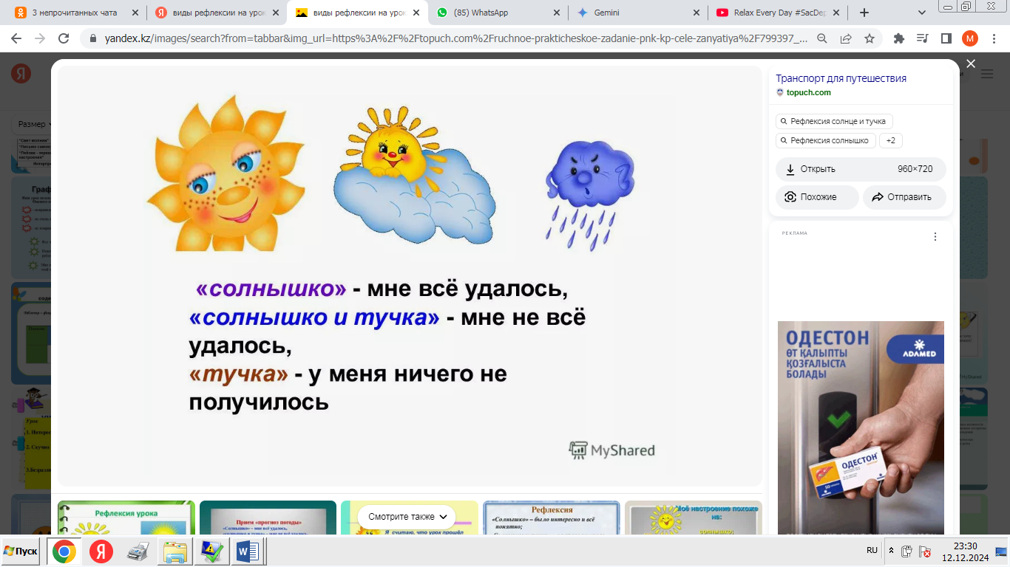Open the green checkmark taskbar app
The height and width of the screenshot is (567, 1010).
(212, 551)
